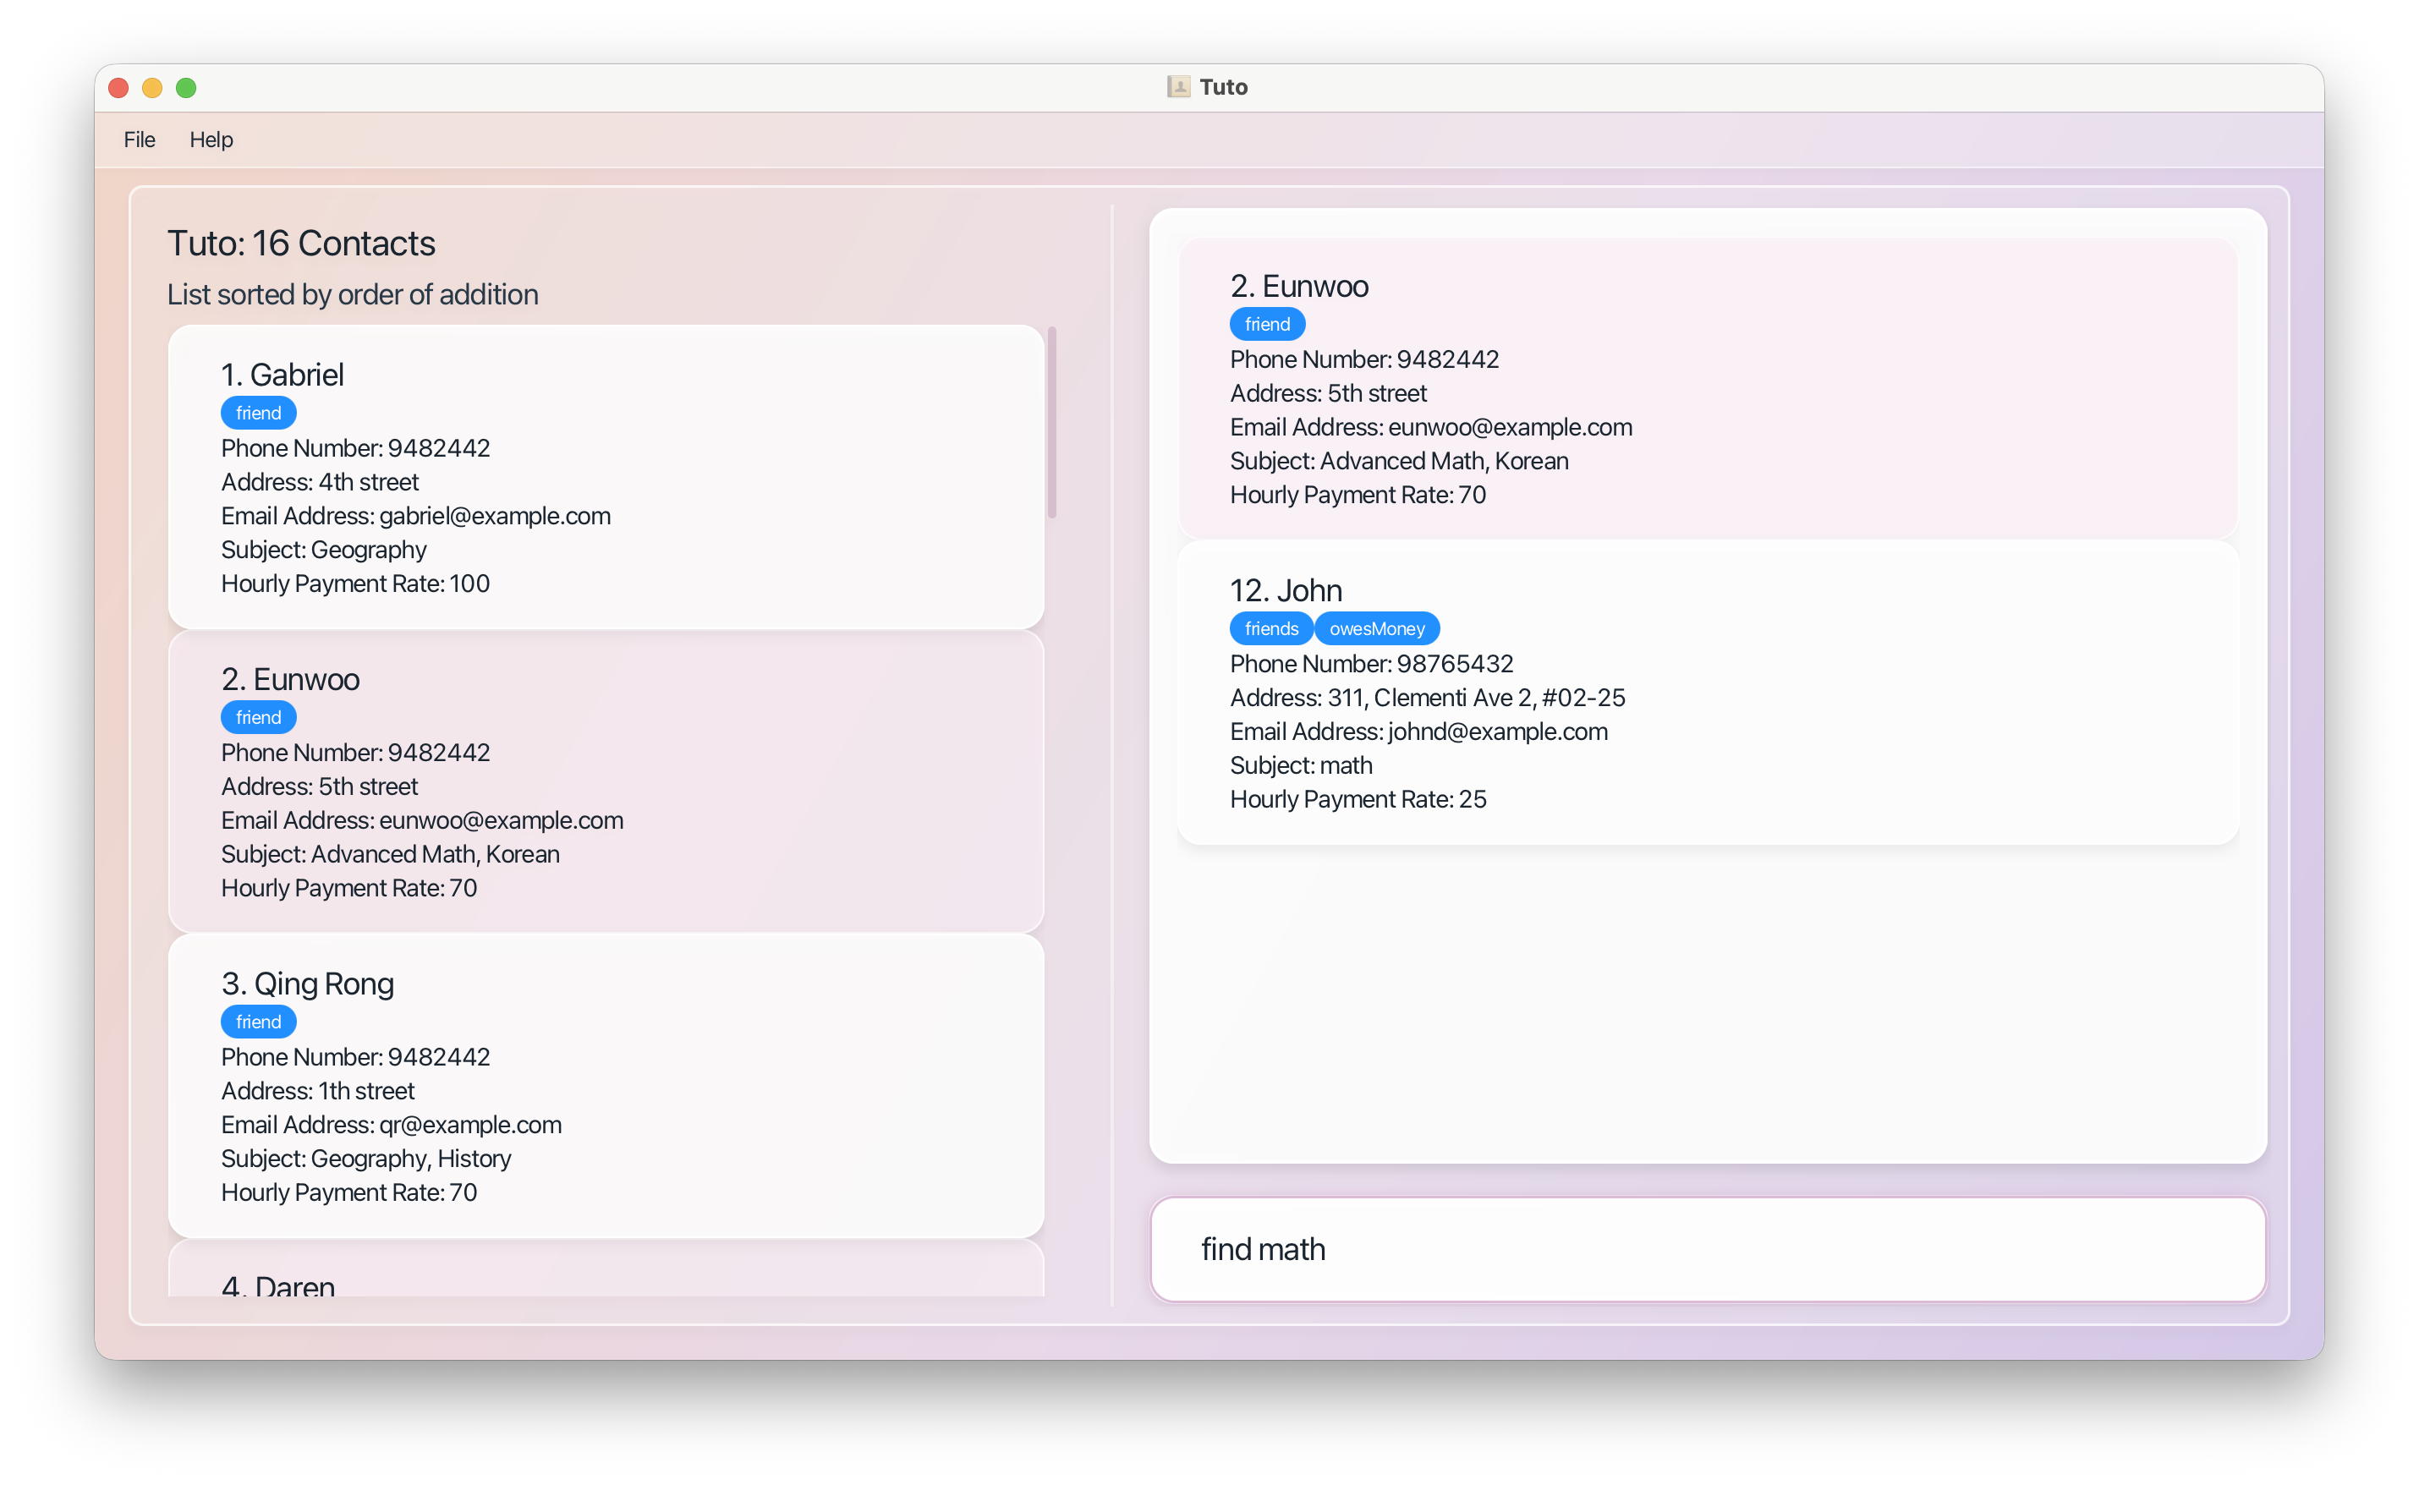Select the John result card

[1707, 693]
